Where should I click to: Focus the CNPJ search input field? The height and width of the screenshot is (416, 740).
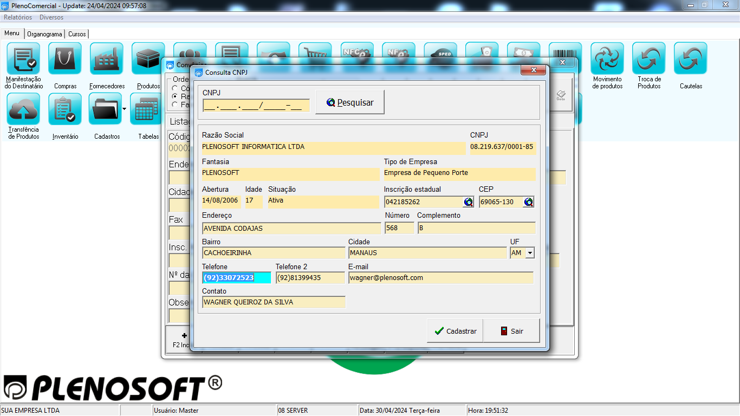click(x=256, y=106)
